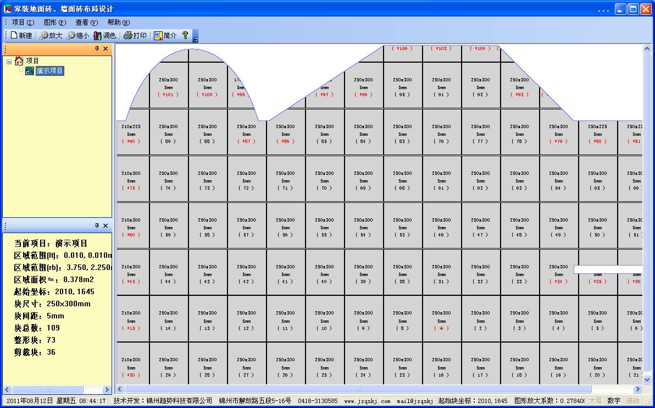Collapse the 项目 root tree node
Viewport: 655px width, 408px height.
click(9, 61)
